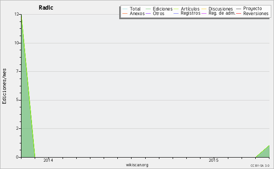Click the Proyecto legend entry
274x169 pixels.
click(249, 9)
